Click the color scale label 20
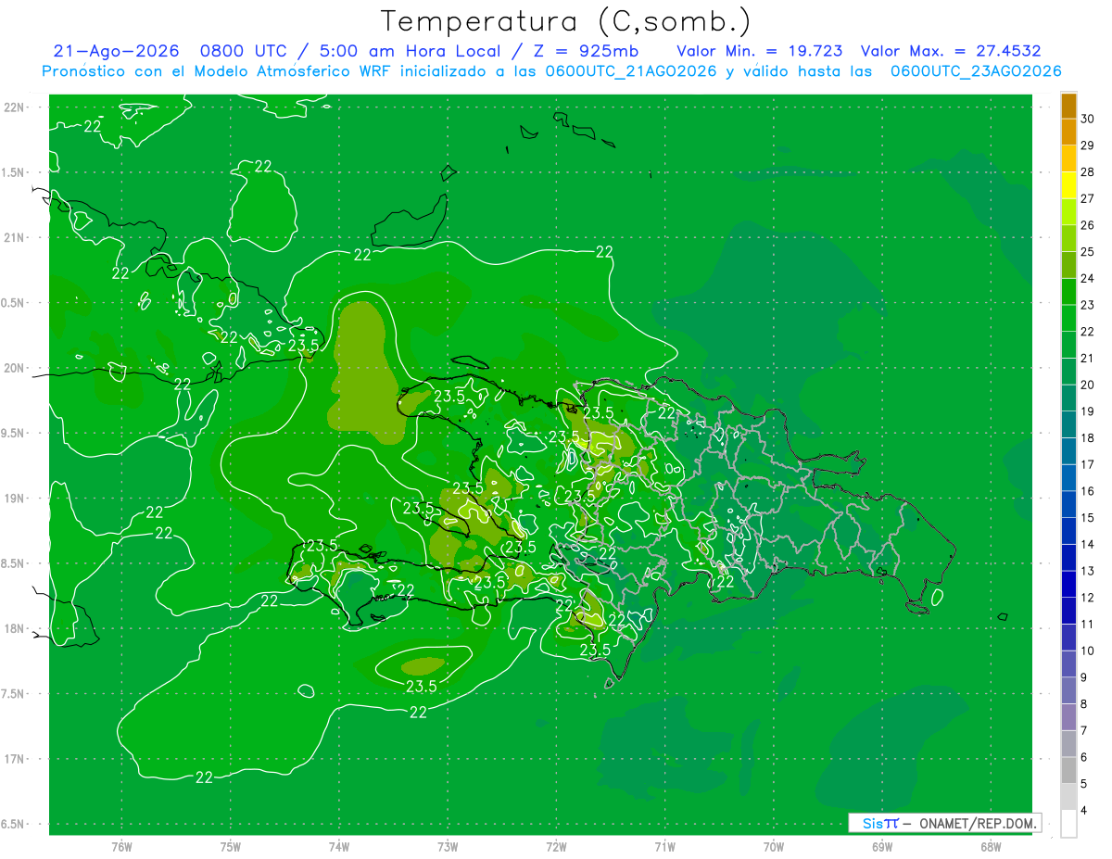Screen dimensions: 1112x859 [1088, 385]
